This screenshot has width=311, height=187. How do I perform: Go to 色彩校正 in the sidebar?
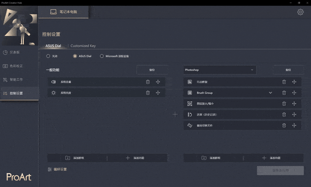click(16, 66)
